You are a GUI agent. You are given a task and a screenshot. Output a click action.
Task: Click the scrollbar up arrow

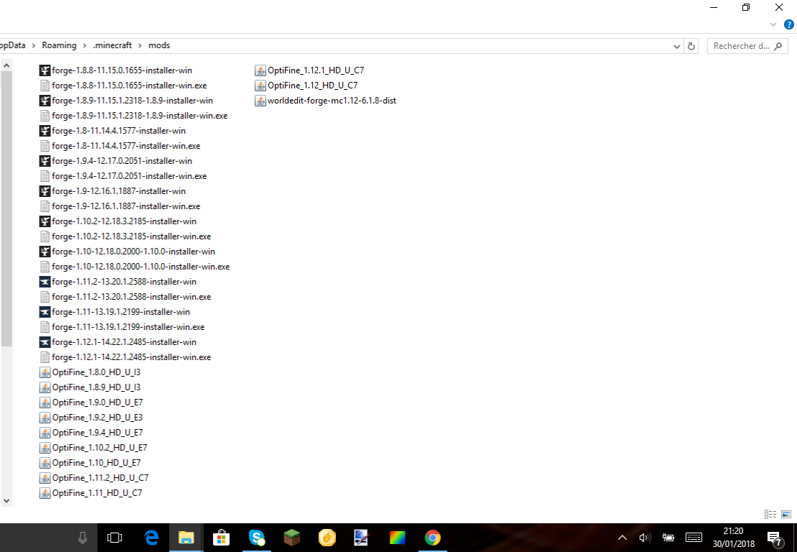click(6, 65)
